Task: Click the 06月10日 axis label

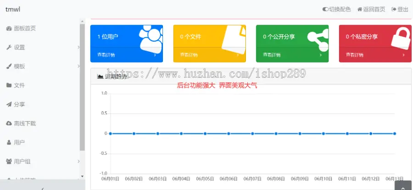Action: click(324, 179)
